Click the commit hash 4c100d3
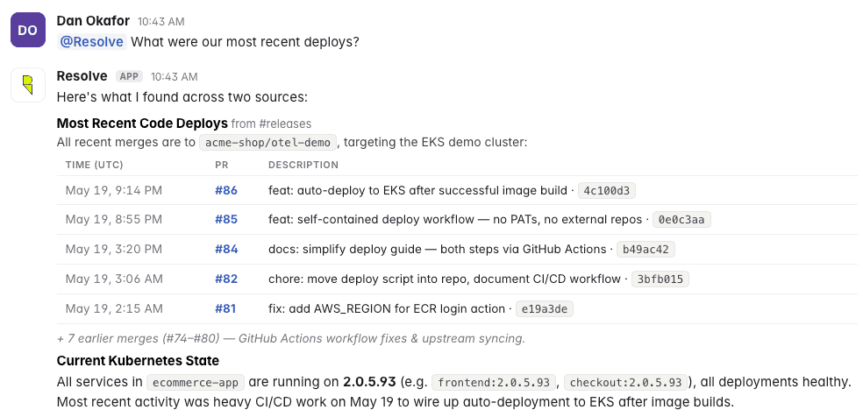Screen dimensions: 863x417 (607, 191)
